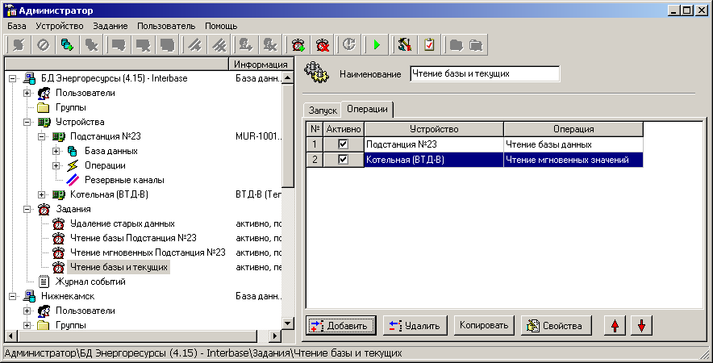713x363 pixels.
Task: Click the tree's horizontal scrollbar right arrow
Action: click(x=275, y=336)
